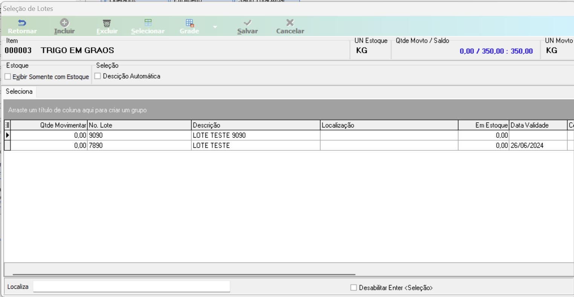Open the Grade dropdown arrow

click(x=215, y=27)
